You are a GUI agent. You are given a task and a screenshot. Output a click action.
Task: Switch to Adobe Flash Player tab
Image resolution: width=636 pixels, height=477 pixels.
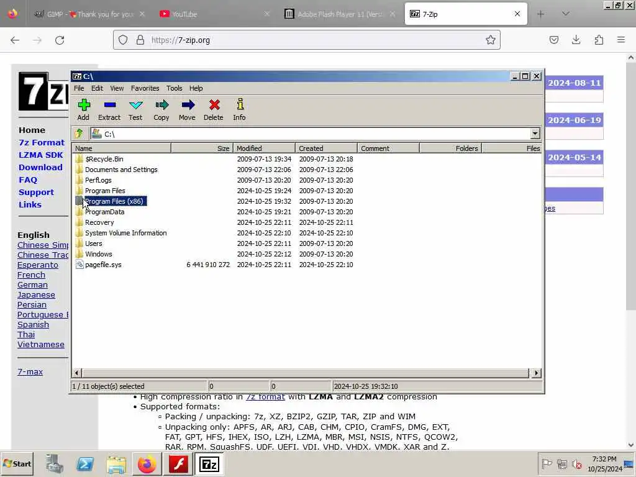[340, 14]
